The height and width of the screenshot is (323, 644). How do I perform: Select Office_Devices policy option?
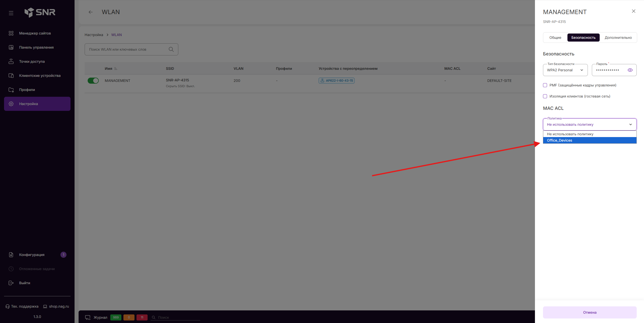590,140
